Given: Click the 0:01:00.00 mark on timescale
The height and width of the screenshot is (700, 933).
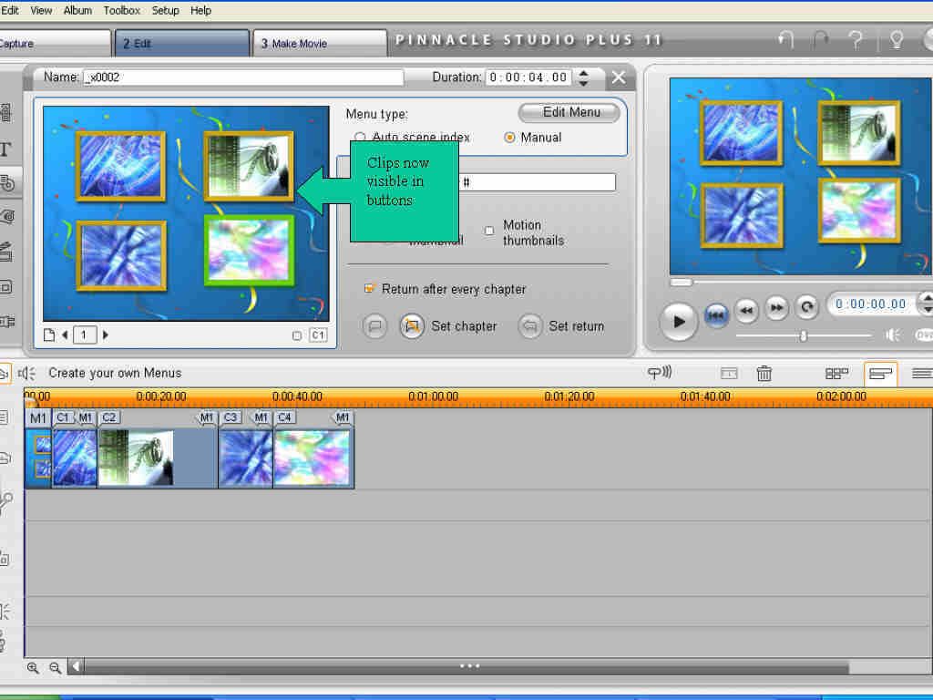Looking at the screenshot, I should (433, 396).
